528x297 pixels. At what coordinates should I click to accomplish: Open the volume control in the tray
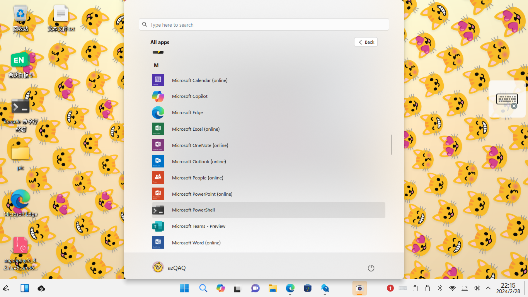click(477, 288)
